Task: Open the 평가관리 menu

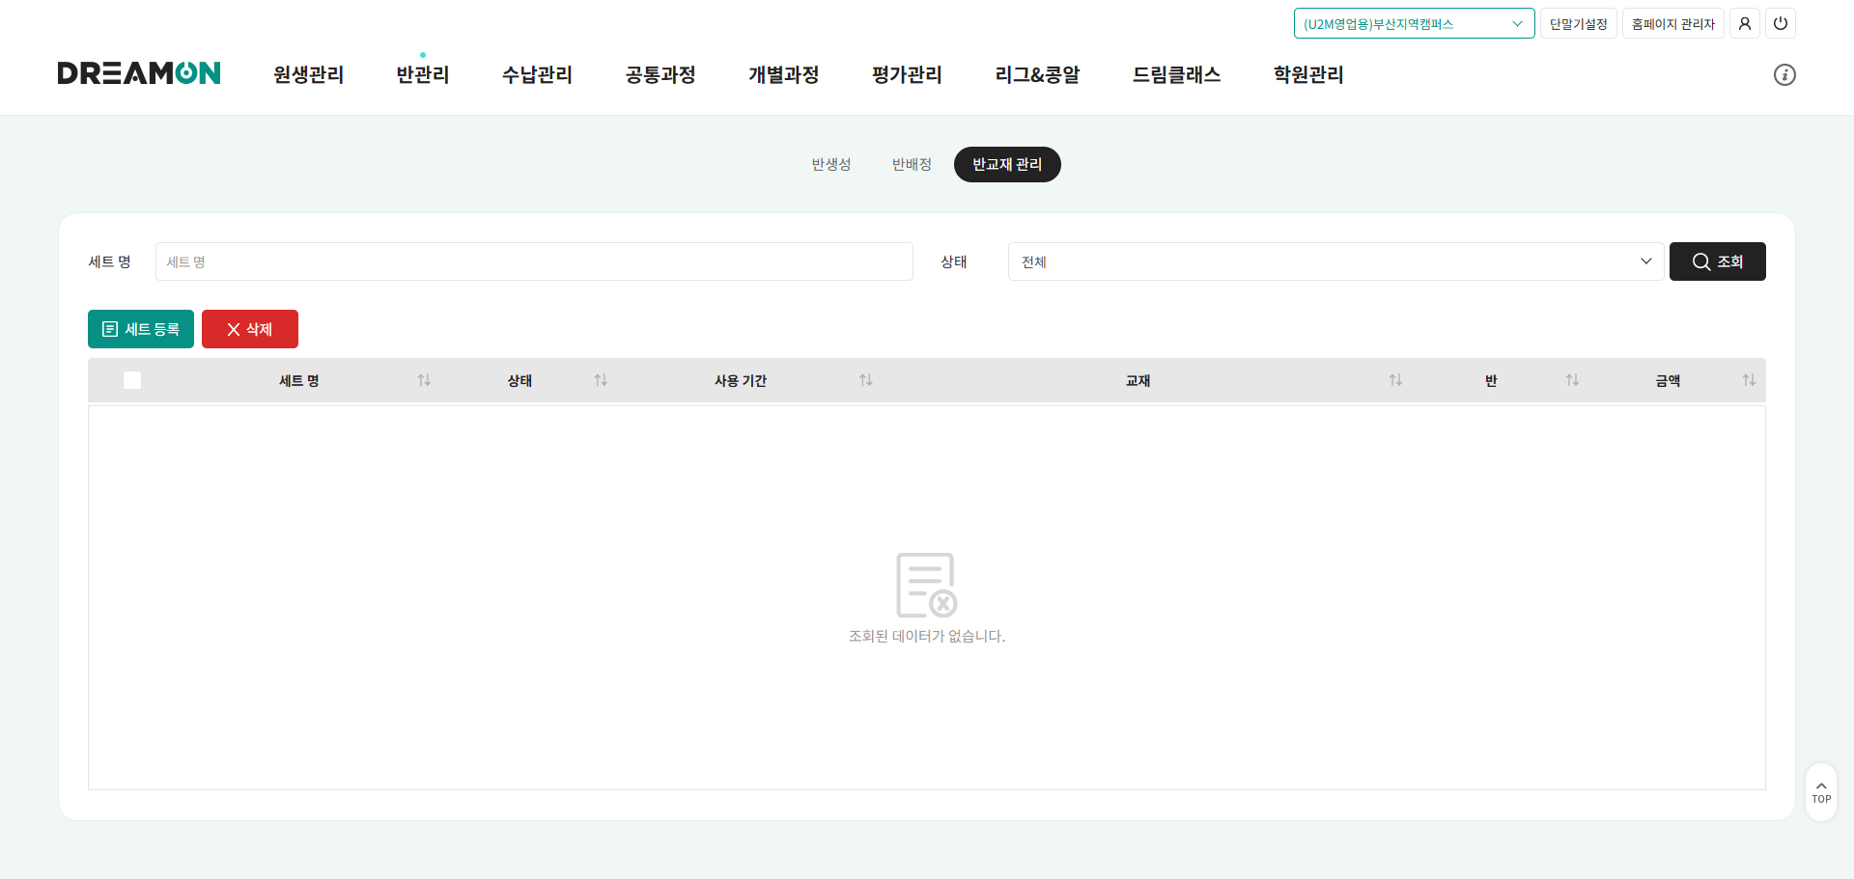Action: pos(907,74)
